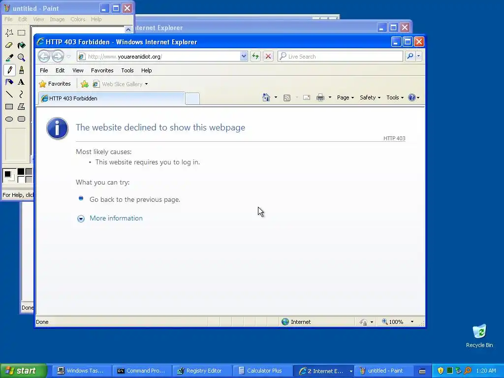Click in the Live Search box
Viewport: 504px width, 378px height.
340,56
